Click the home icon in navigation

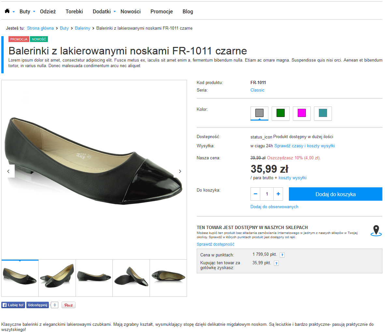coord(7,11)
